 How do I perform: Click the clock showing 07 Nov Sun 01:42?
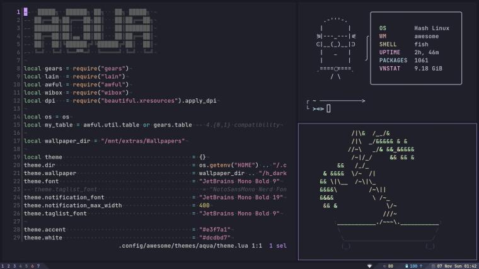(x=457, y=266)
